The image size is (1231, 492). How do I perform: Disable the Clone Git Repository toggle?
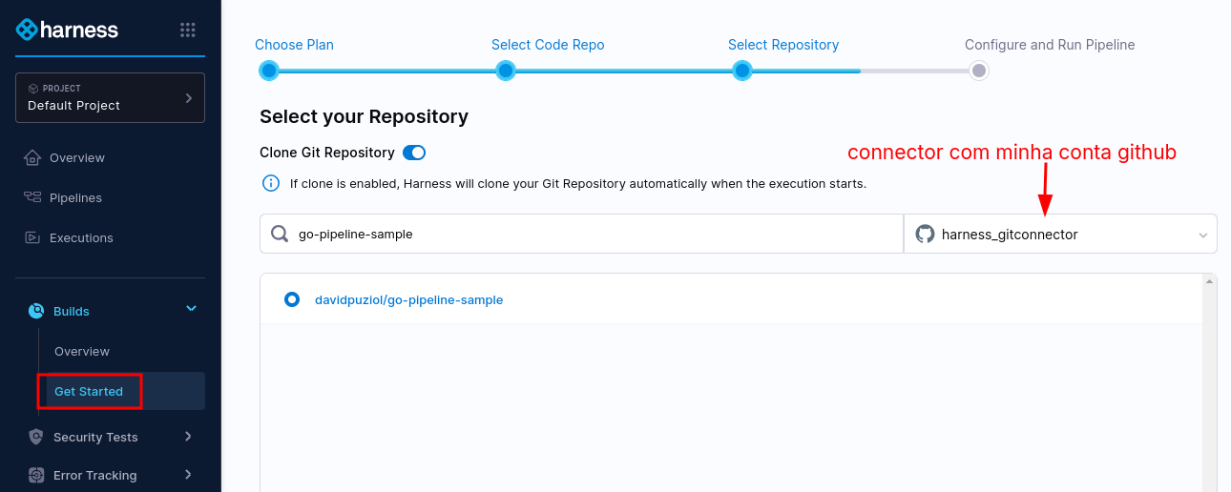pyautogui.click(x=414, y=153)
